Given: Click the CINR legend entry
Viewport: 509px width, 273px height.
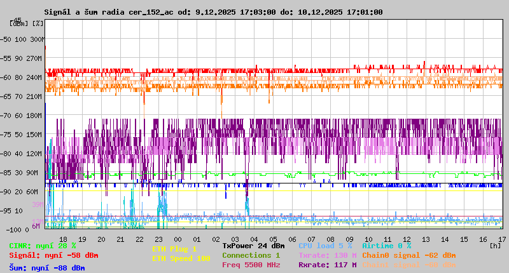Looking at the screenshot, I should click(42, 246).
